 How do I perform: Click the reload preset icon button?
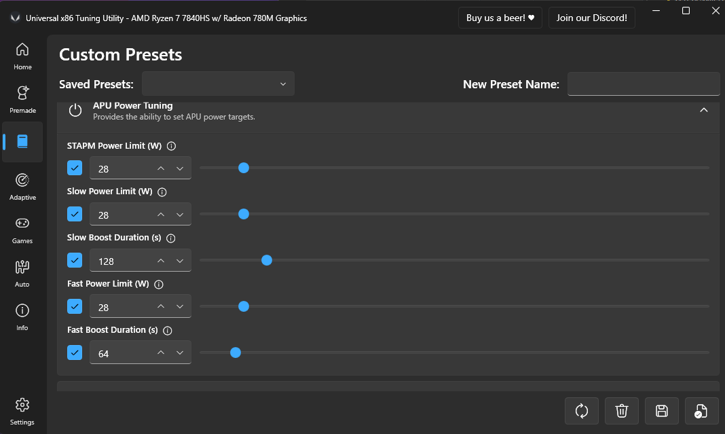point(582,410)
